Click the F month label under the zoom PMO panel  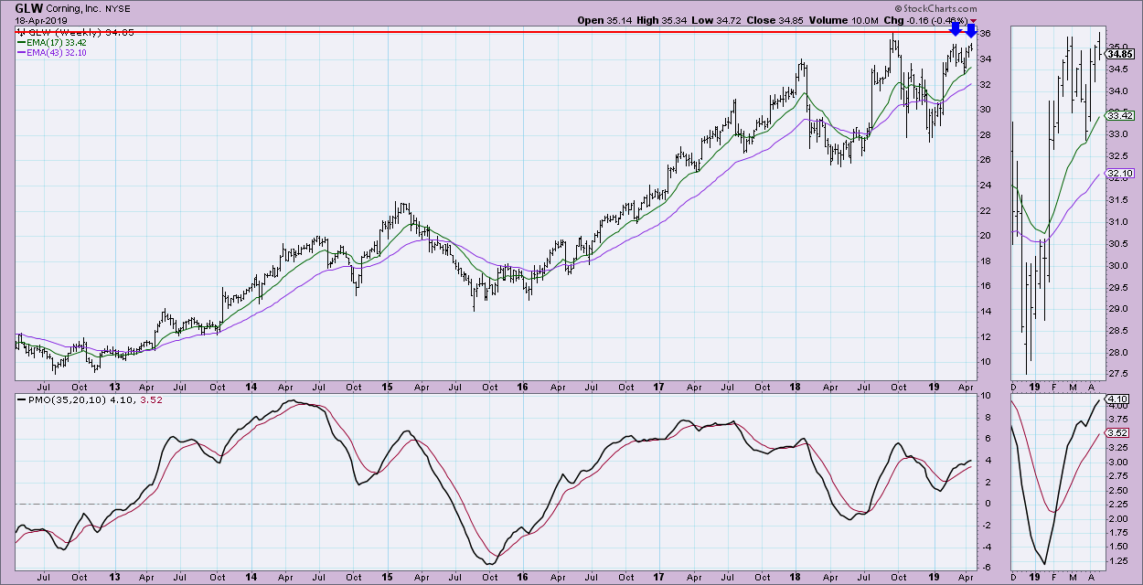tap(1055, 579)
